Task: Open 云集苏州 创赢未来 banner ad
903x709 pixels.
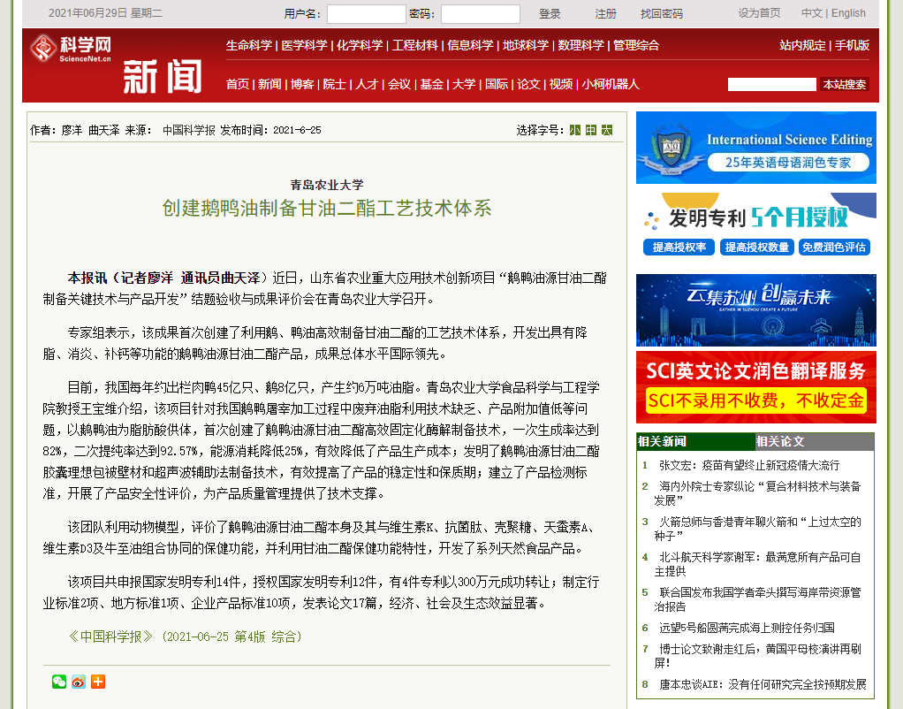Action: click(x=756, y=310)
